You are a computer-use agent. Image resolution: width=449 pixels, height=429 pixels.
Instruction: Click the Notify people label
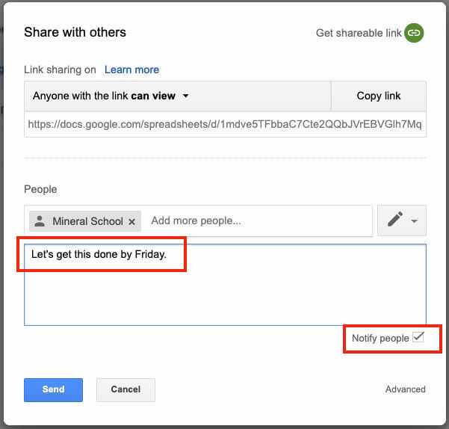click(x=380, y=339)
